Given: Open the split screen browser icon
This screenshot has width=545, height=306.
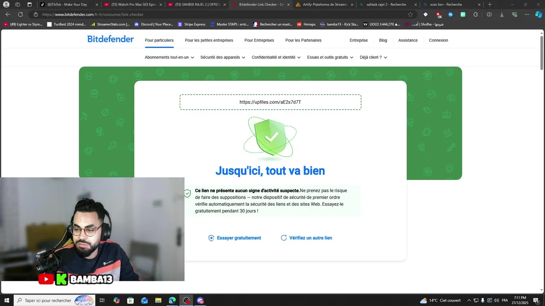Looking at the screenshot, I should [489, 14].
